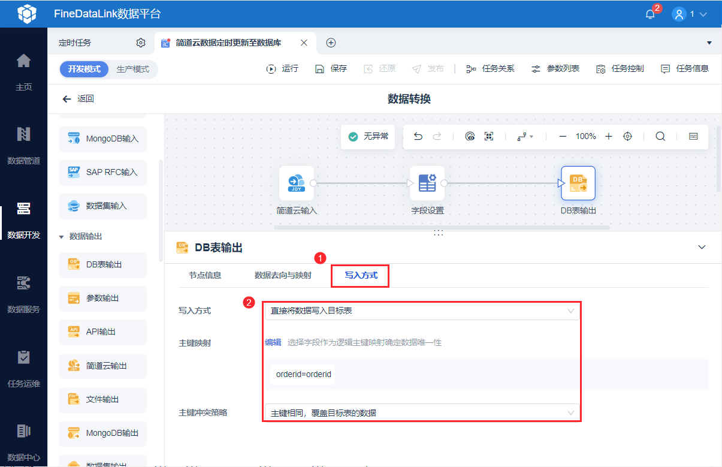Select the DB表输出 node on canvas

pyautogui.click(x=578, y=183)
